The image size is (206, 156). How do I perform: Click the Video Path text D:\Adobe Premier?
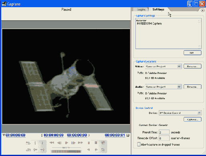point(156,73)
